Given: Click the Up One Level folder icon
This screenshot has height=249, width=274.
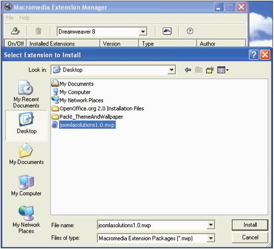Looking at the screenshot, I should [x=199, y=70].
